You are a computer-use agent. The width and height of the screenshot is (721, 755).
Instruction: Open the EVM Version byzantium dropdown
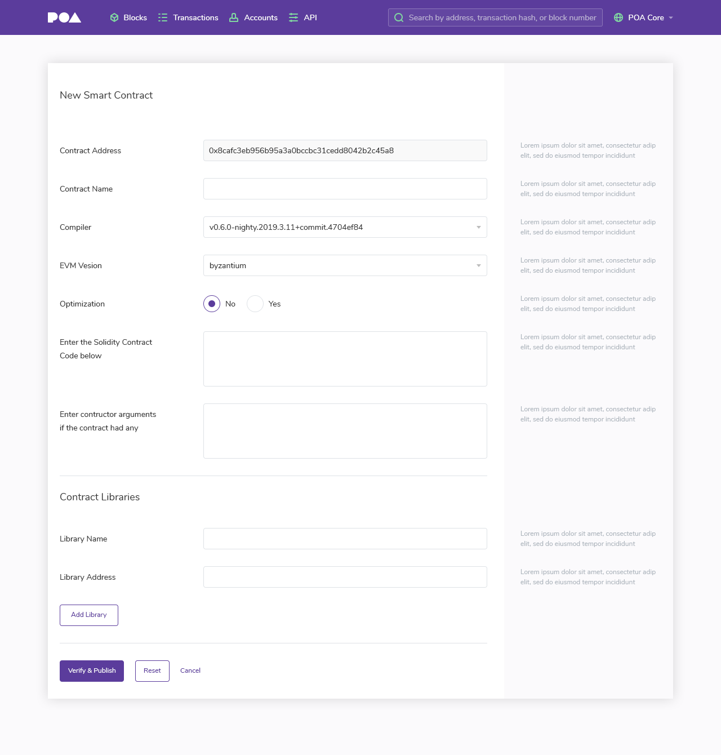coord(345,265)
